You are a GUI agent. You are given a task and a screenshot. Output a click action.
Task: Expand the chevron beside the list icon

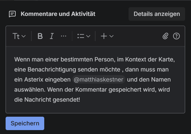click(x=88, y=36)
